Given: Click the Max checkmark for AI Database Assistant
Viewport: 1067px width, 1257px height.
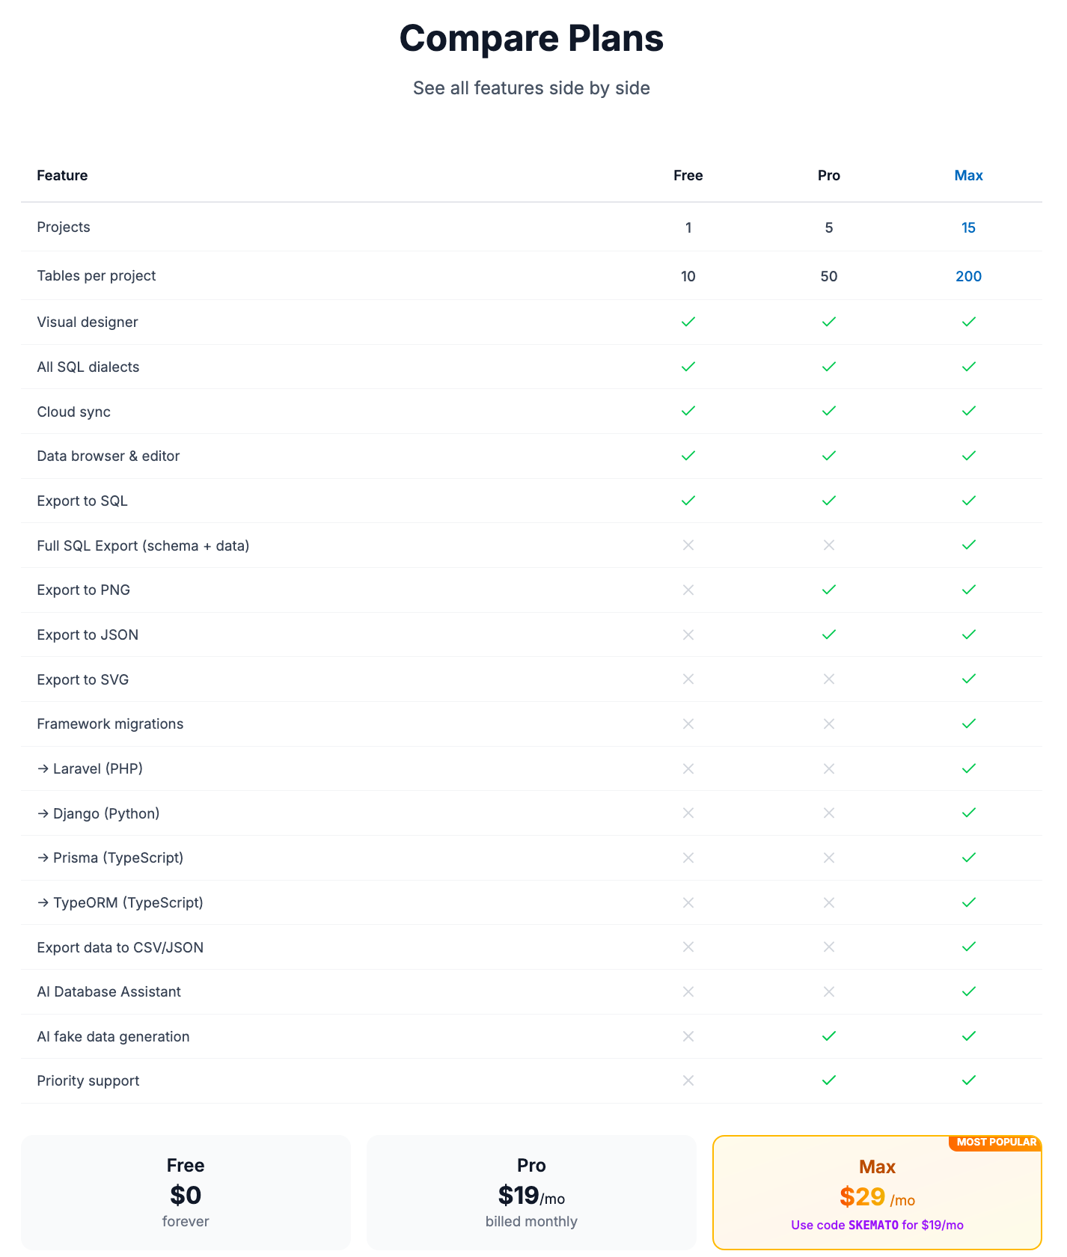Looking at the screenshot, I should [x=968, y=991].
